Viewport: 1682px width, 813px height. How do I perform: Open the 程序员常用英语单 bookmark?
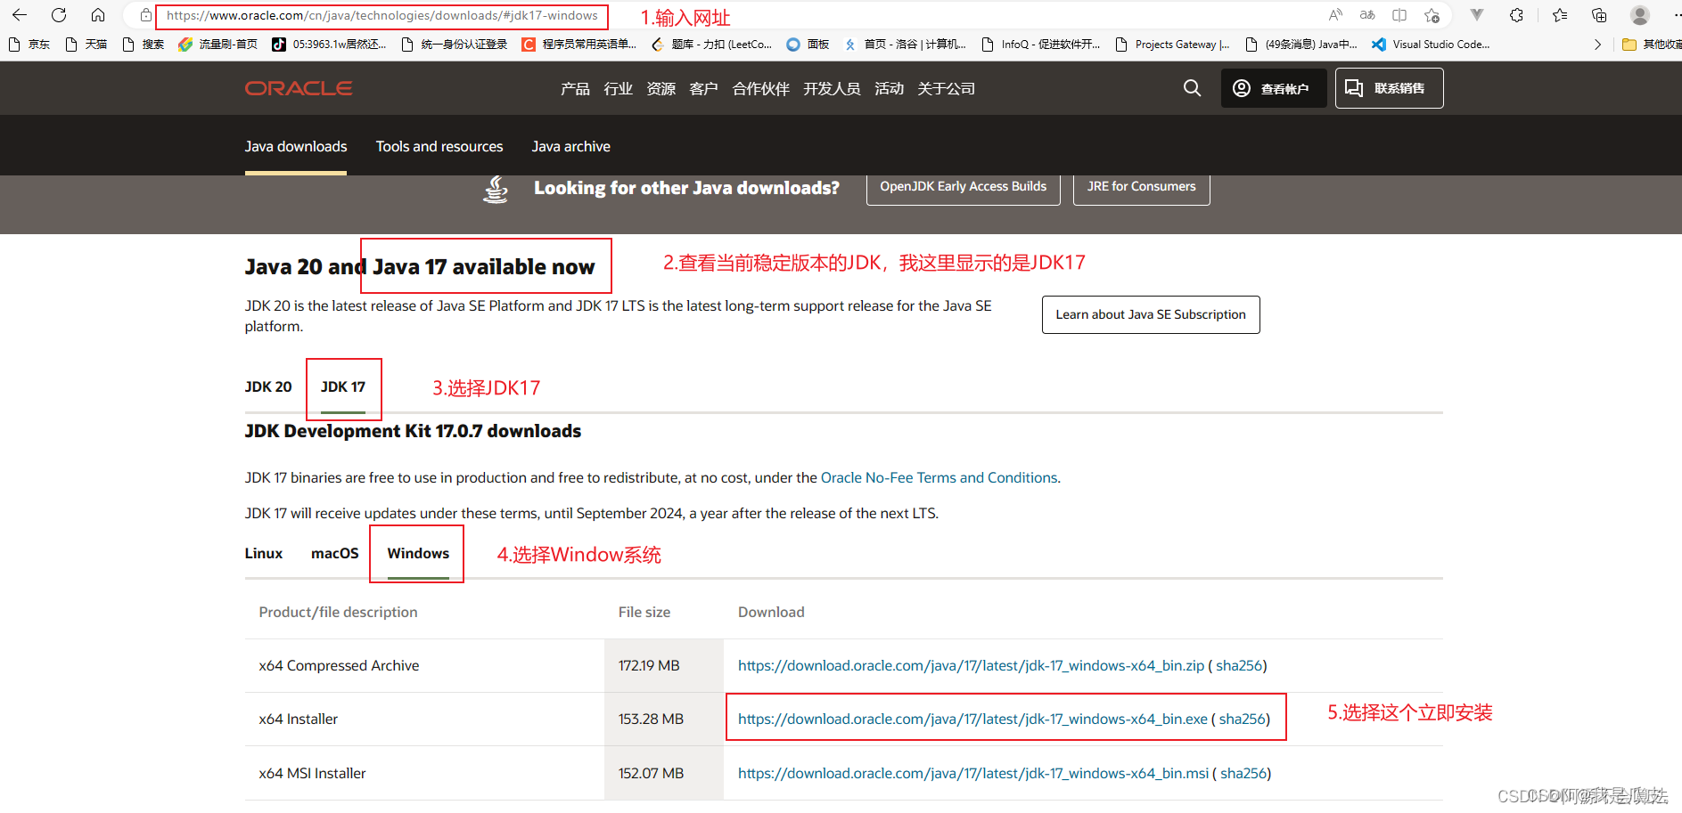(579, 45)
